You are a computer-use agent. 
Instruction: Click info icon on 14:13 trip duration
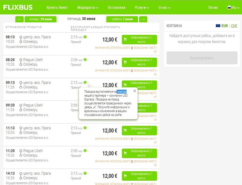(85, 174)
